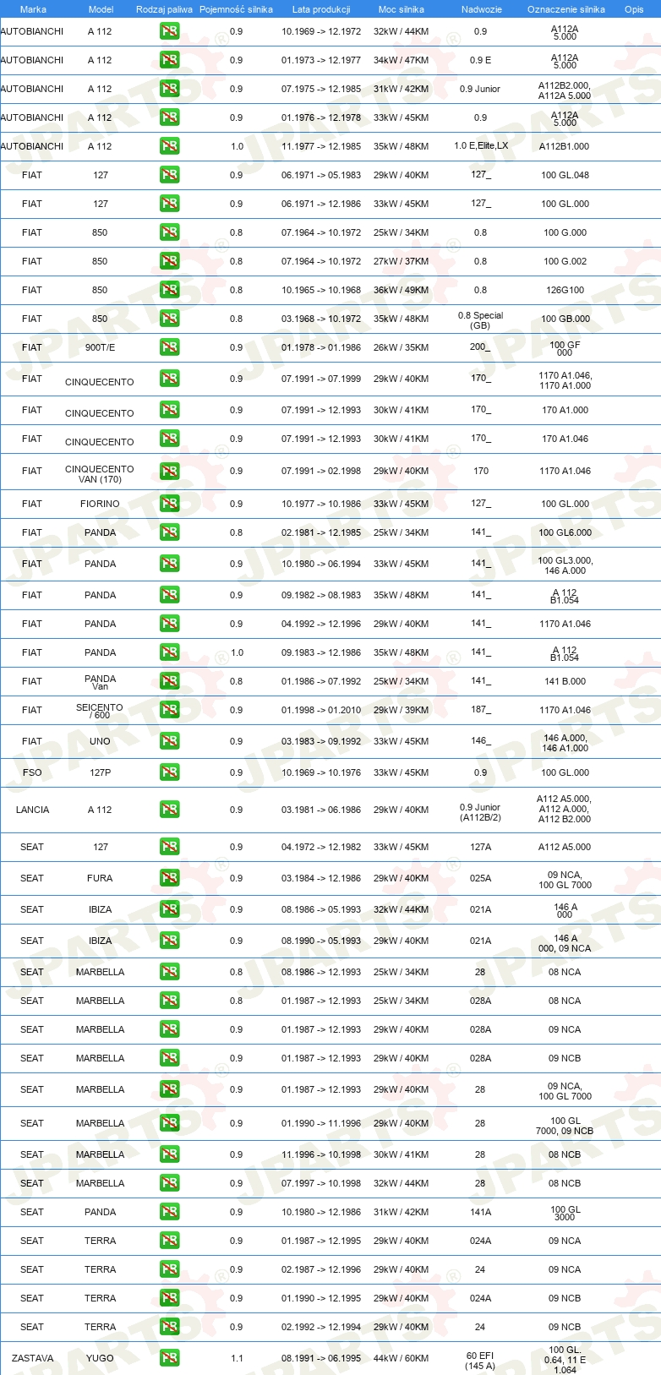Viewport: 661px width, 1375px height.
Task: Select the Moc silnika column header
Action: coord(402,9)
